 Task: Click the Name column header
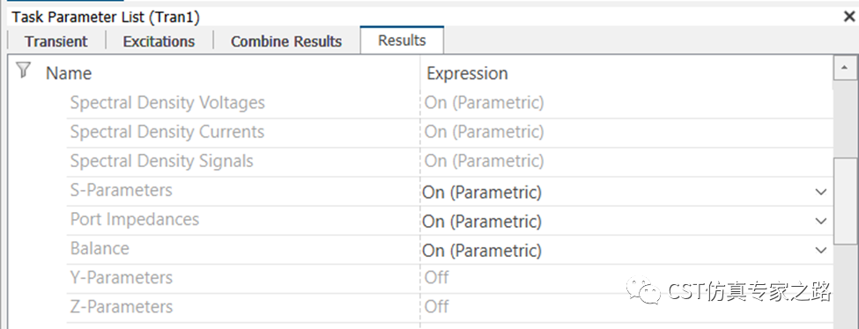pos(69,73)
